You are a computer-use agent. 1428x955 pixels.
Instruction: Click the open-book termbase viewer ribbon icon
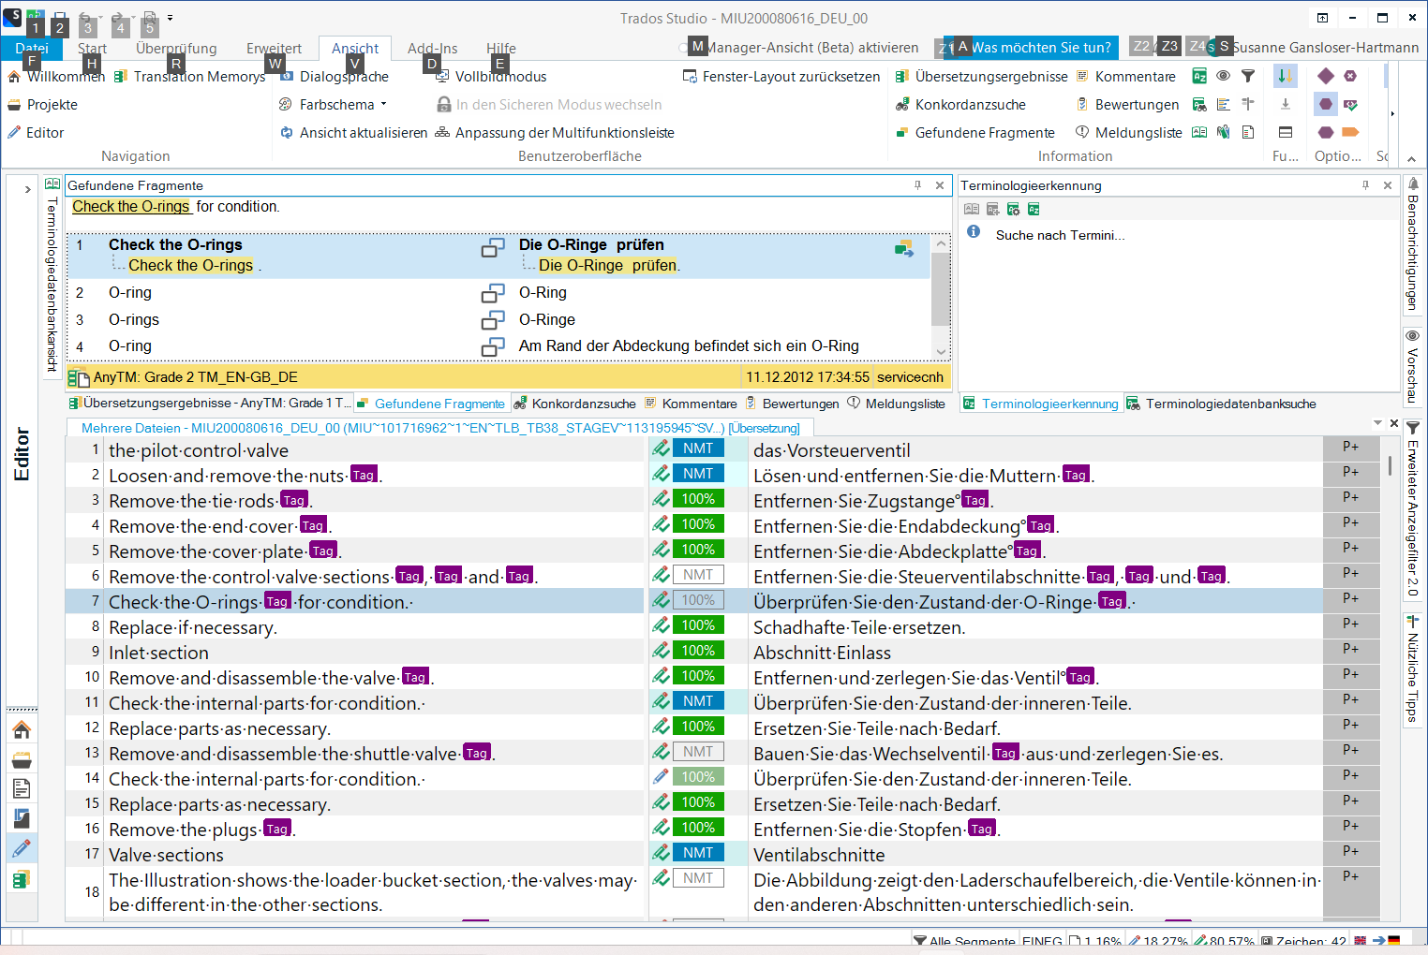[1199, 132]
